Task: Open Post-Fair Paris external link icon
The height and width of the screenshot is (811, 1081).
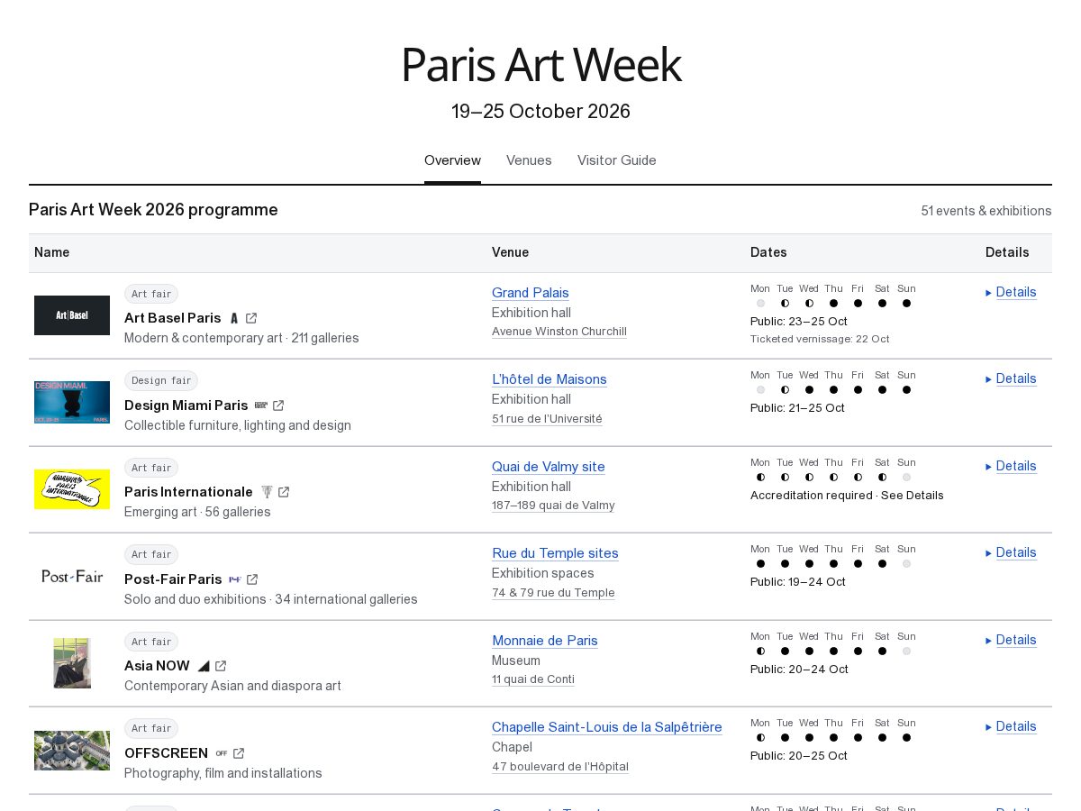Action: 252,579
